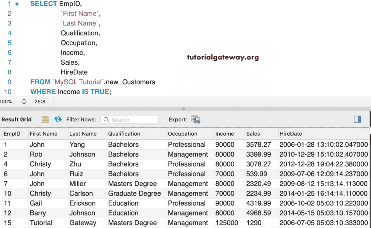Place cursor on the WHERE keyword in line 10

(x=43, y=92)
